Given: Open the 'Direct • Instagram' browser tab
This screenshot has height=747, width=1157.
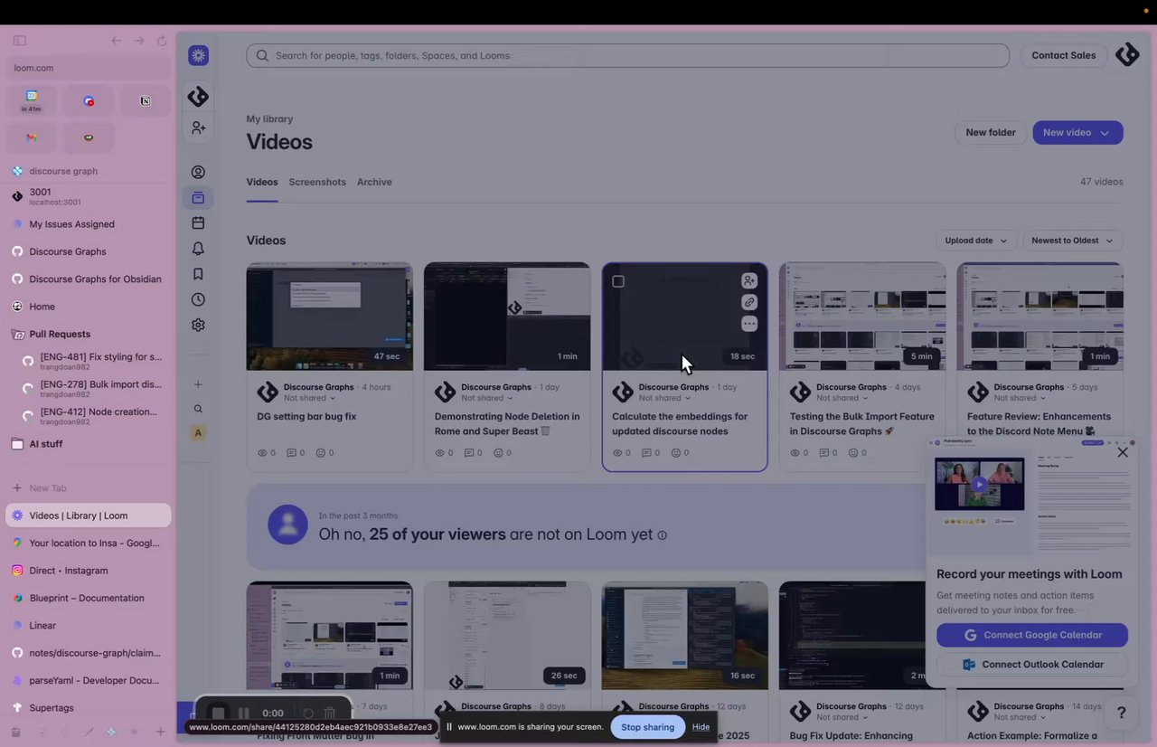Looking at the screenshot, I should tap(88, 571).
